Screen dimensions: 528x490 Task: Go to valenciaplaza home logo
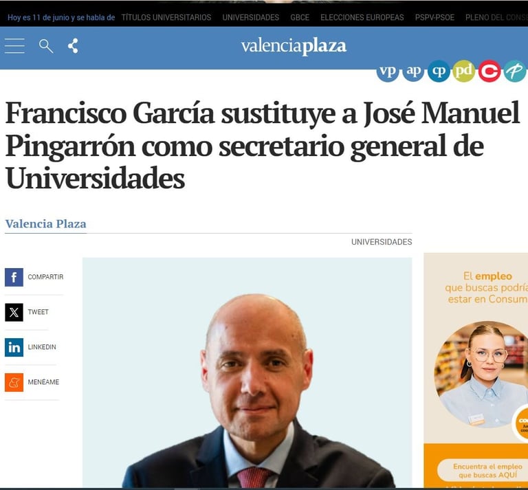[294, 47]
